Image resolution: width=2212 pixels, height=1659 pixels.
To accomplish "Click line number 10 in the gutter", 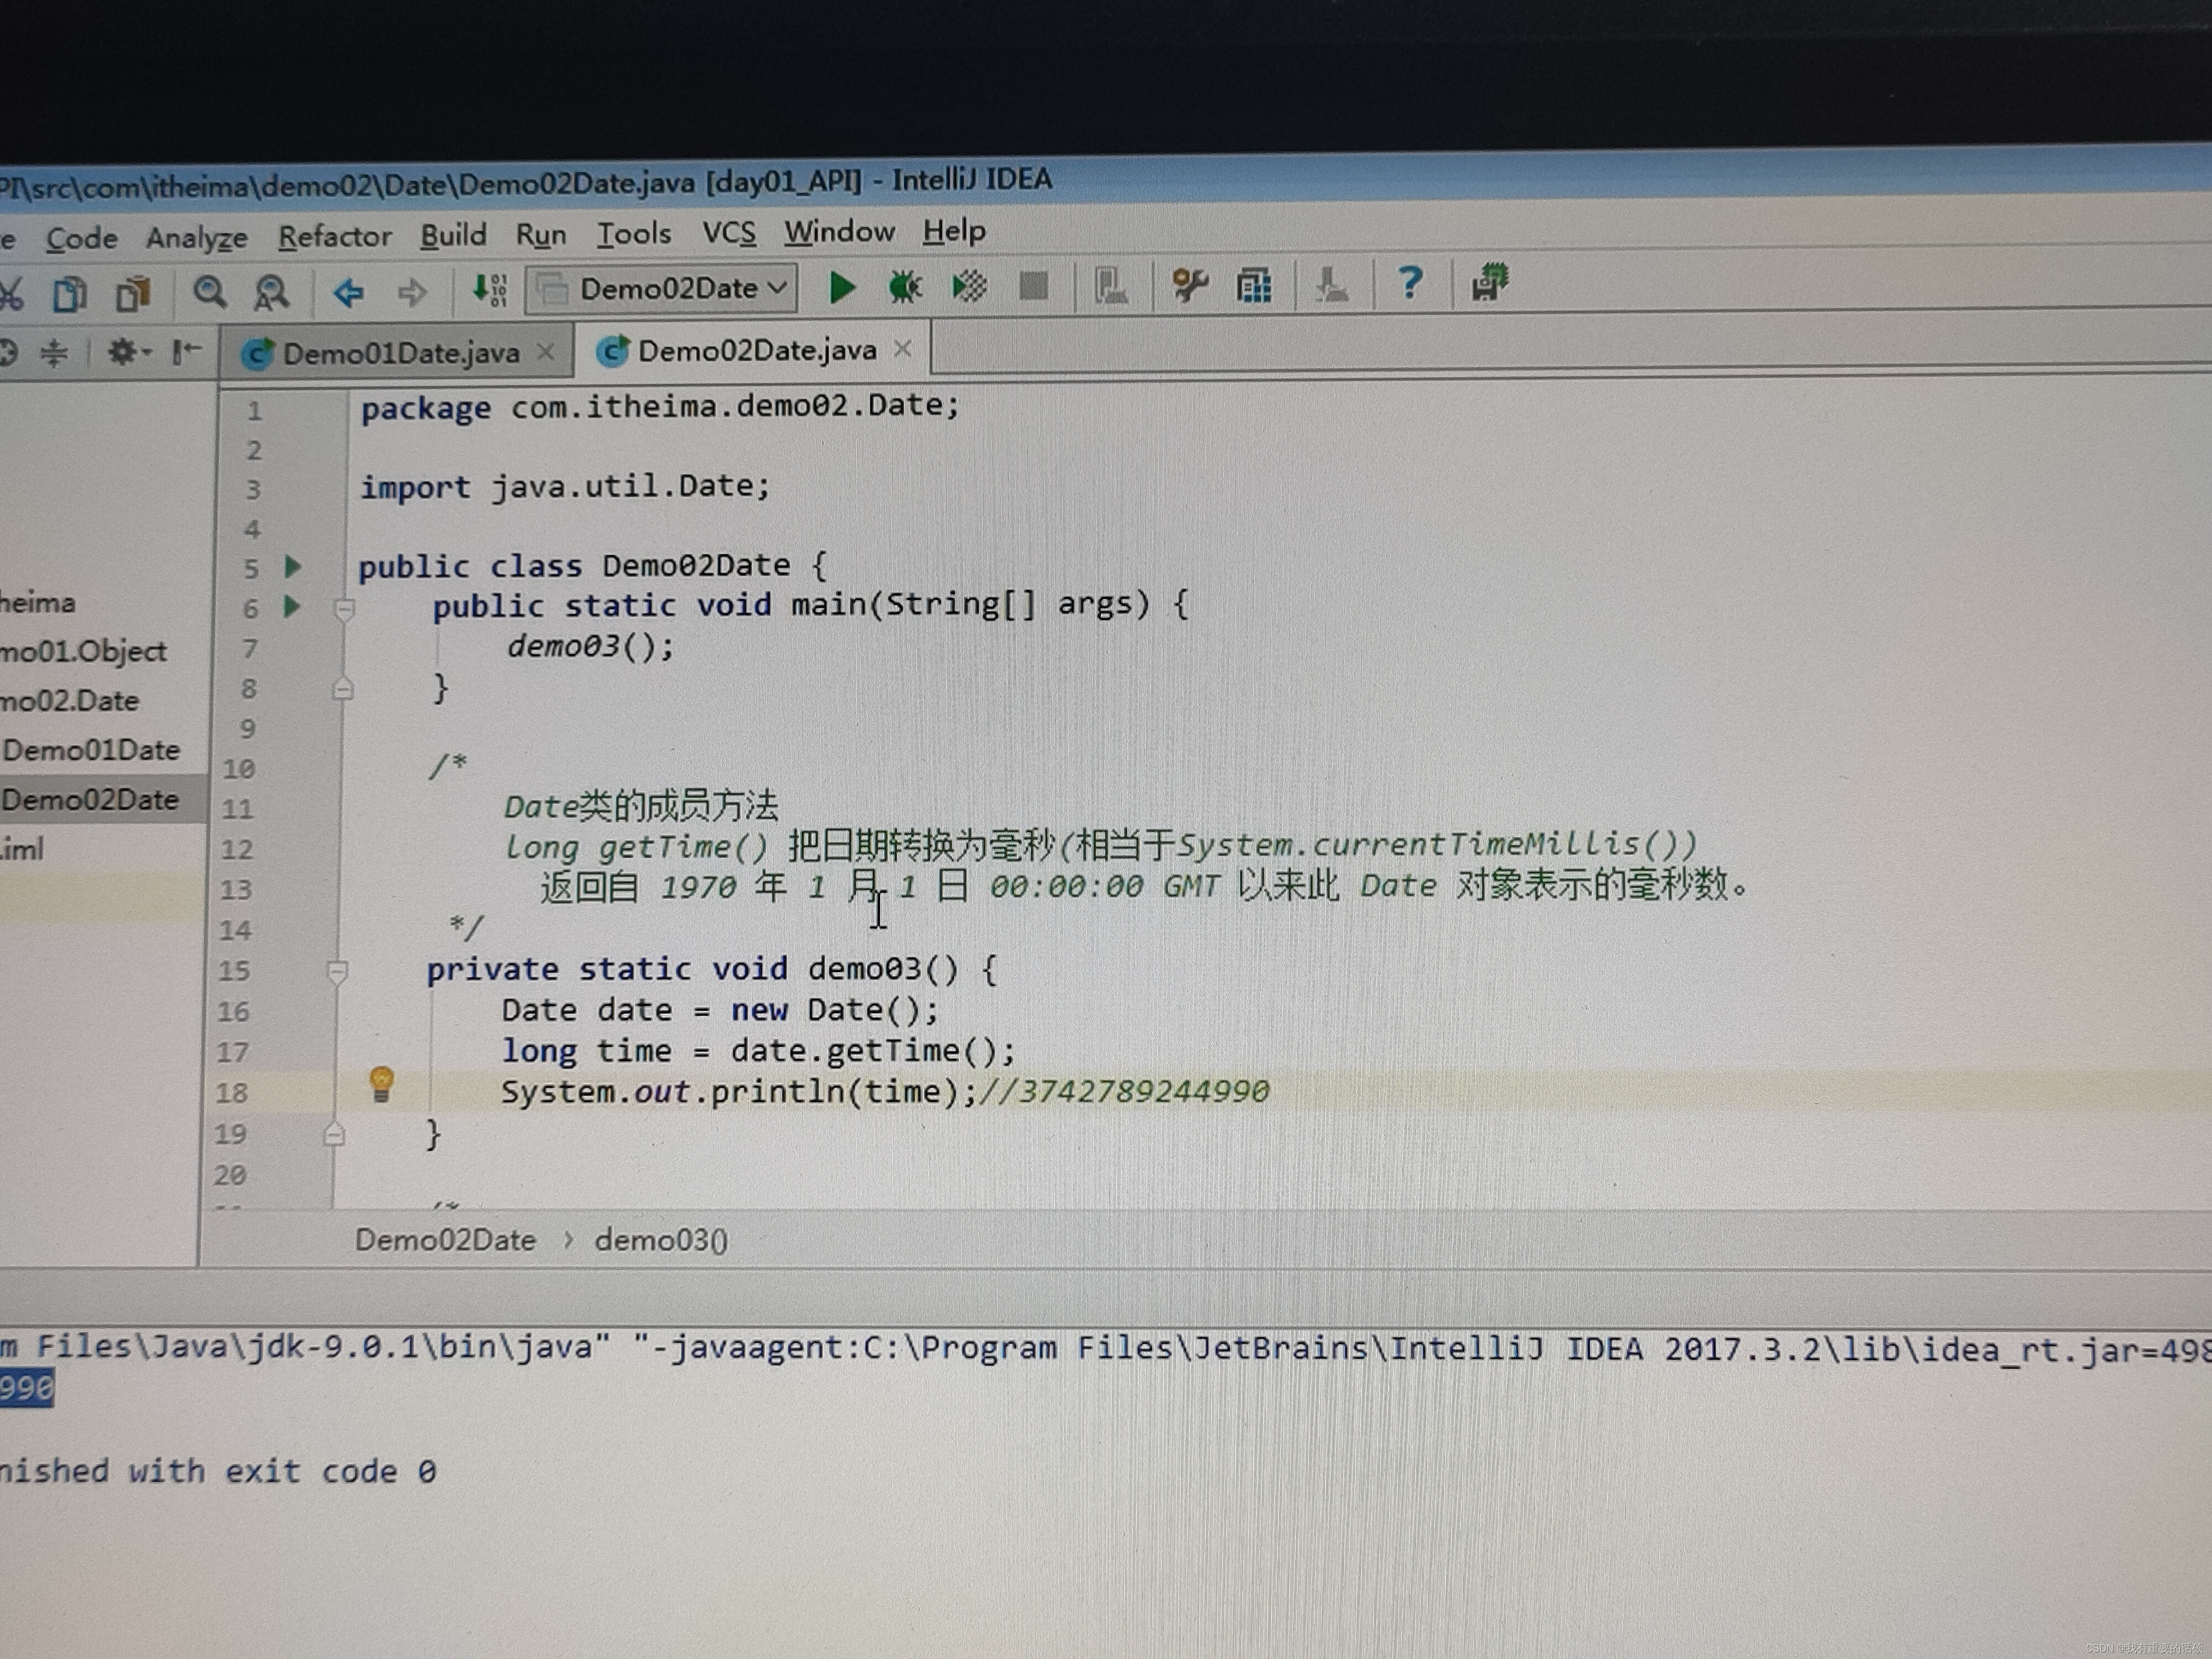I will [x=239, y=768].
